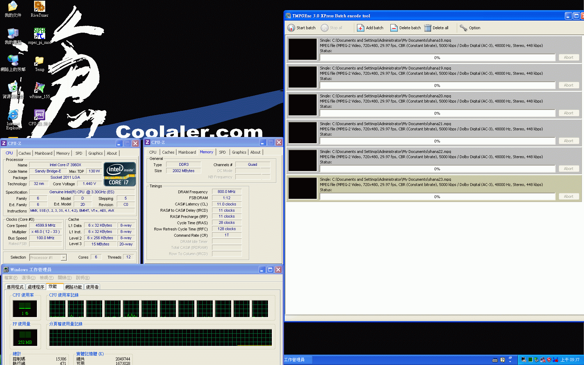Open Option wrench icon in TMPGEnc
The width and height of the screenshot is (584, 365).
463,28
